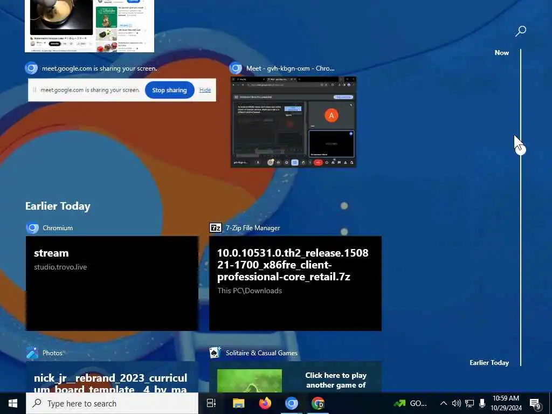Show hidden system tray icons
This screenshot has width=552, height=414.
click(444, 403)
